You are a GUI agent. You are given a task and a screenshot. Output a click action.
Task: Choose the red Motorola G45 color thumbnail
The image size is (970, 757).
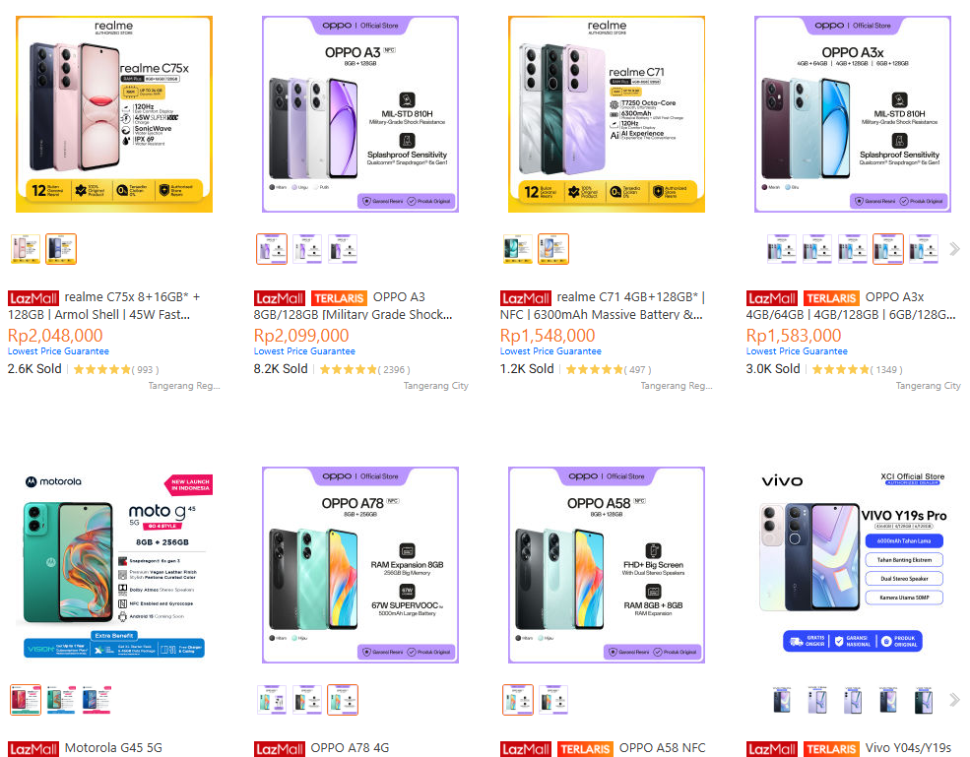[x=26, y=700]
